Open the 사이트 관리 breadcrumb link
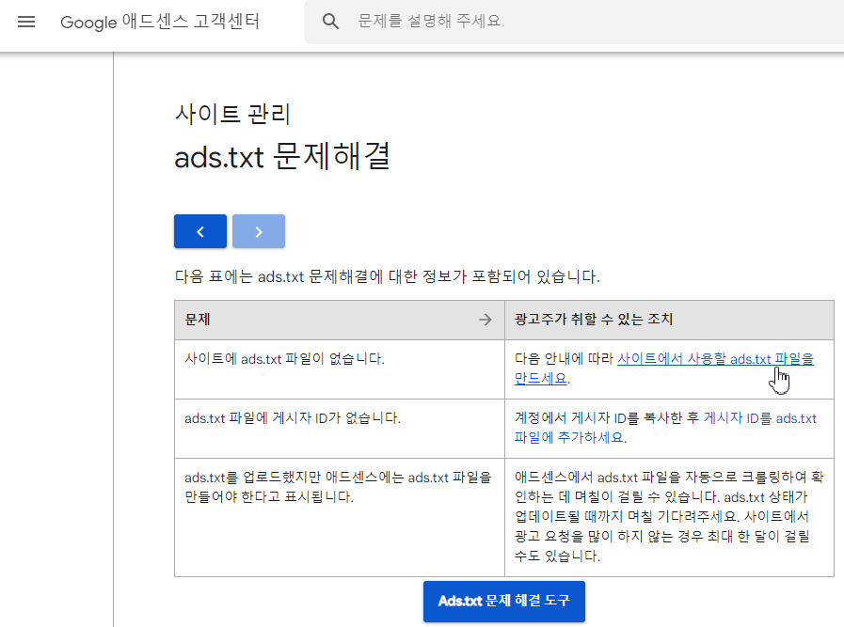 [232, 113]
